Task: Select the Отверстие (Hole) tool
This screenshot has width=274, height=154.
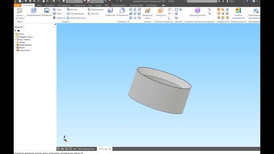Action: coord(110,12)
